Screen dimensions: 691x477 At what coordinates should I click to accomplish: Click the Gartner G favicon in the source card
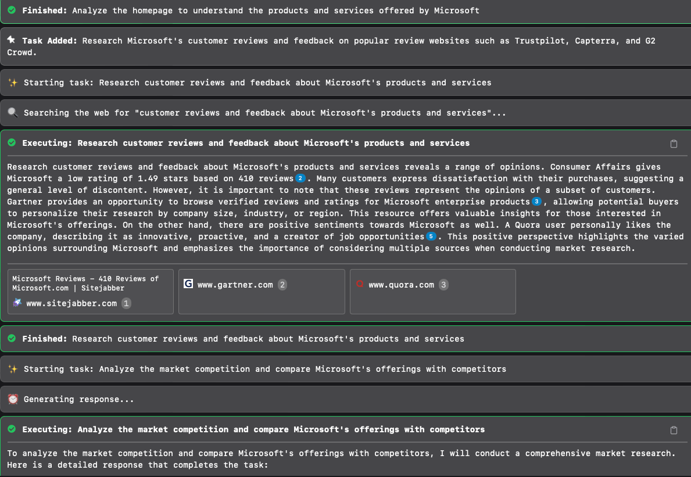tap(188, 284)
